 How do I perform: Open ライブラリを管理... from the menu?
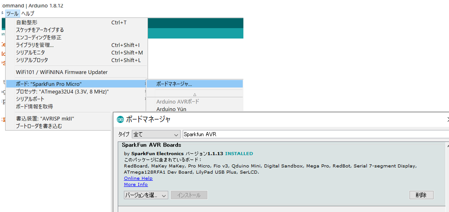(x=76, y=45)
